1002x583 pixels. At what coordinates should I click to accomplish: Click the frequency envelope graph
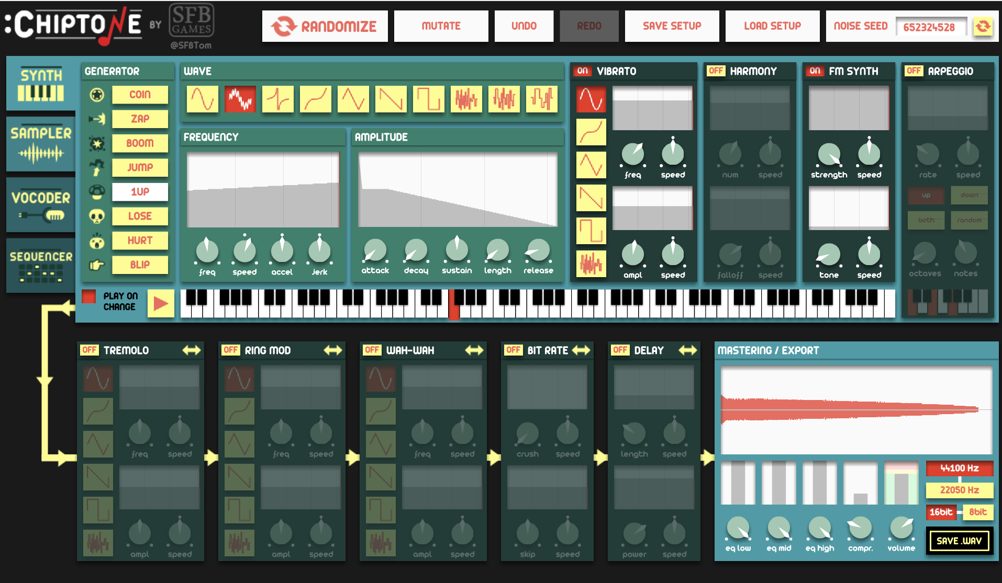pos(263,189)
